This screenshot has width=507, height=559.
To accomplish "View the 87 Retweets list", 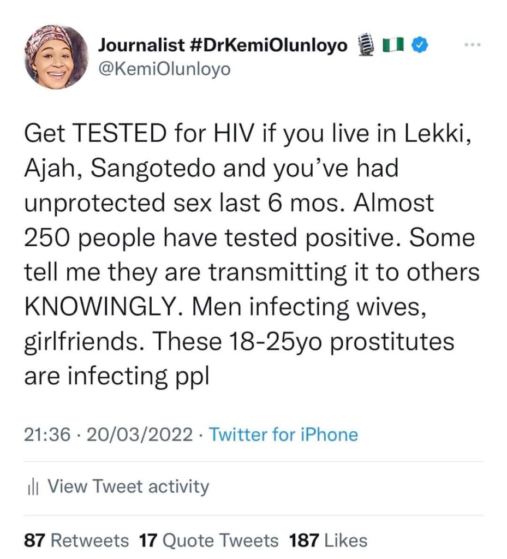I will (76, 540).
